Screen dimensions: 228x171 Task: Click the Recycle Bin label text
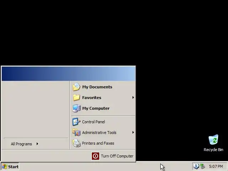(213, 150)
